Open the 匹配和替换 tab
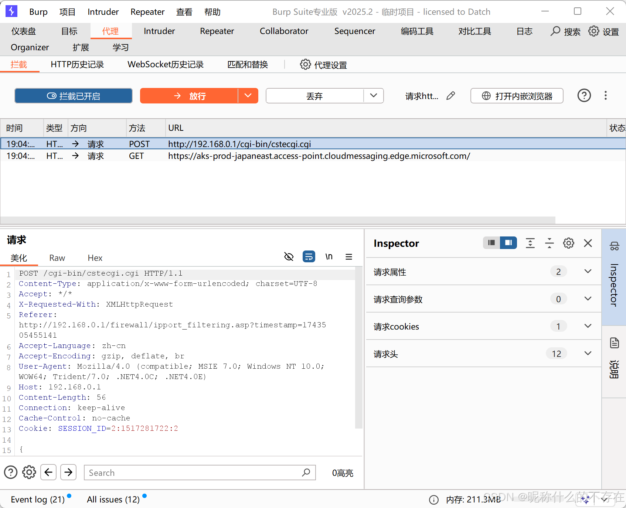This screenshot has height=508, width=626. tap(248, 65)
